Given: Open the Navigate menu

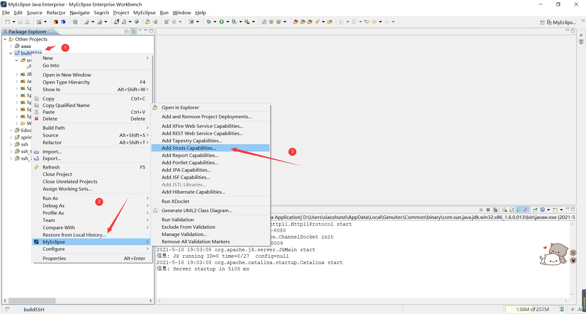Looking at the screenshot, I should tap(80, 12).
